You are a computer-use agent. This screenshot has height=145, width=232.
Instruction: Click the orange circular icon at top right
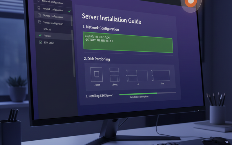coord(191,2)
